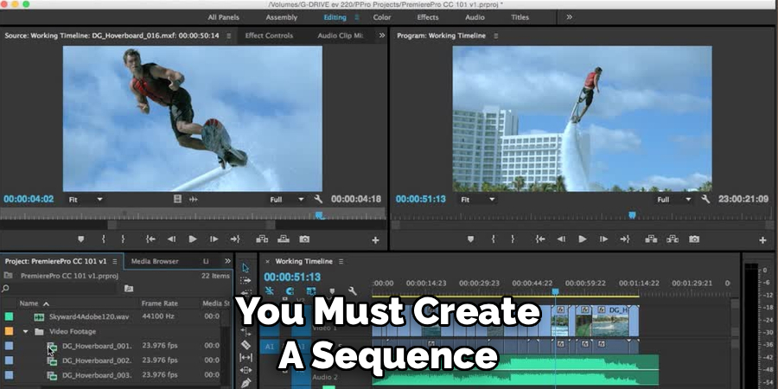
Task: Open Source monitor panel menu
Action: point(229,35)
